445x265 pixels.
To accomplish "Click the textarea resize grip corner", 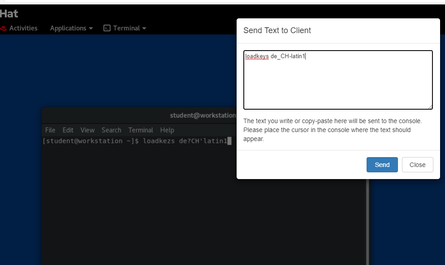I will tap(431, 107).
